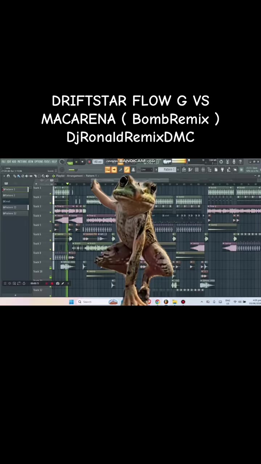Open the TOOLS menu
This screenshot has height=464, width=261.
[x=47, y=161]
